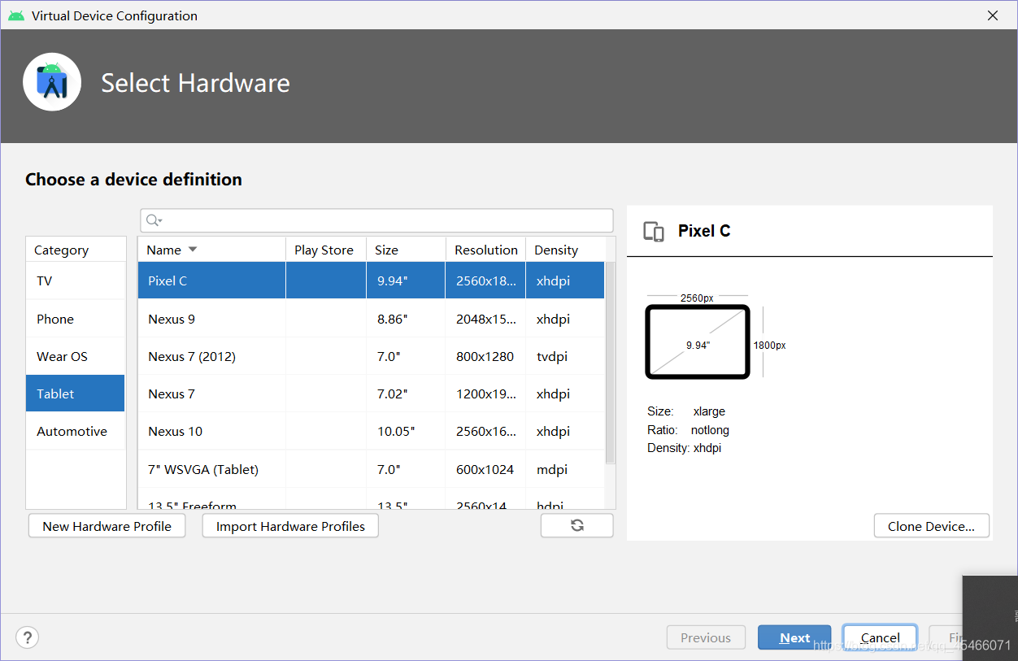The image size is (1018, 661).
Task: Click the tvdpi density cell
Action: (x=565, y=356)
